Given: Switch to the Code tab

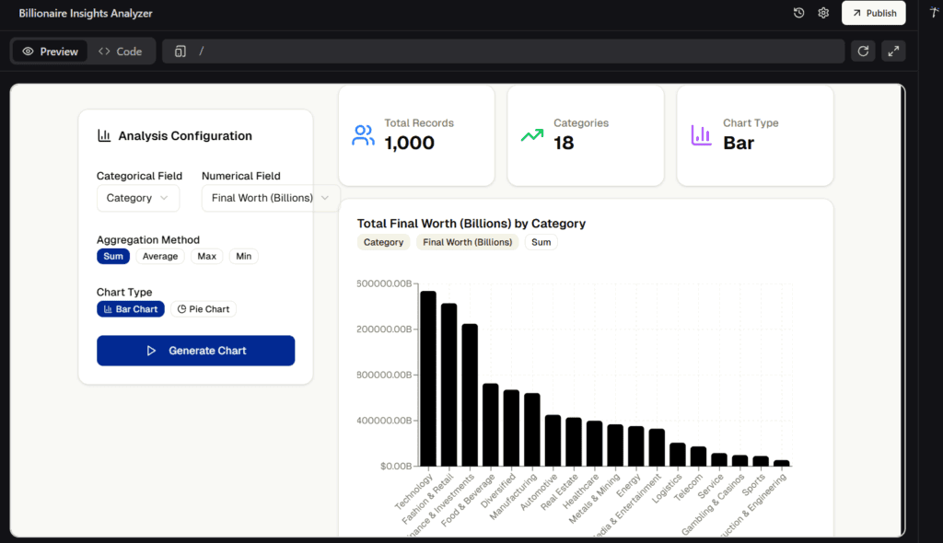Looking at the screenshot, I should pyautogui.click(x=121, y=51).
